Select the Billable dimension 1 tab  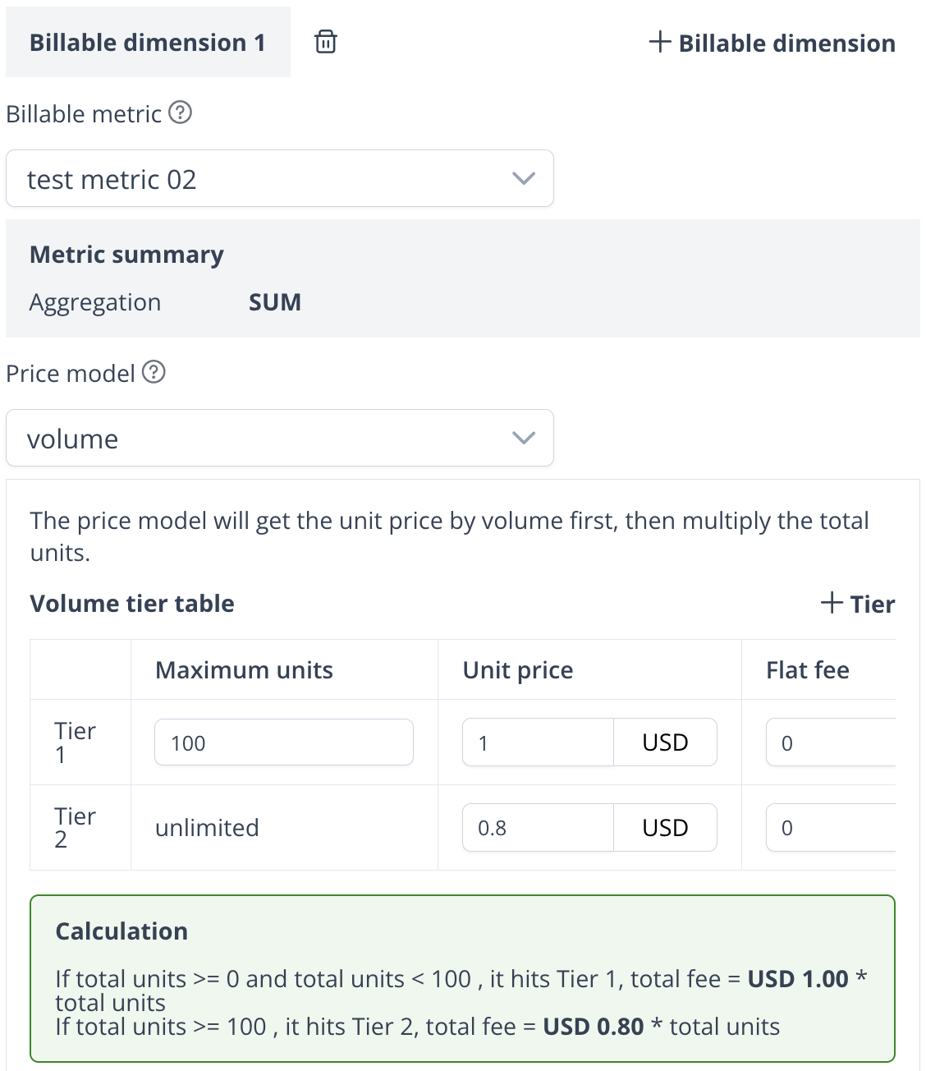[148, 43]
